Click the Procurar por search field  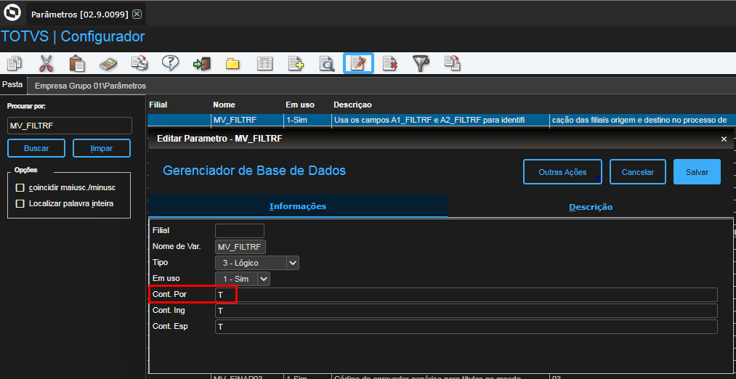coord(70,126)
